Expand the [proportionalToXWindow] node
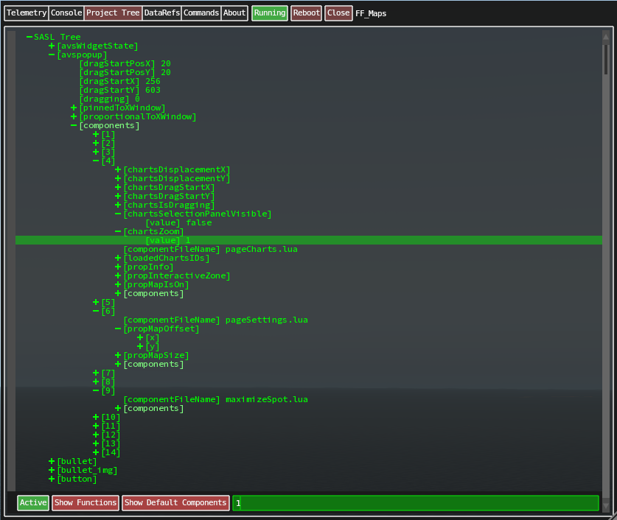617x520 pixels. click(x=74, y=116)
